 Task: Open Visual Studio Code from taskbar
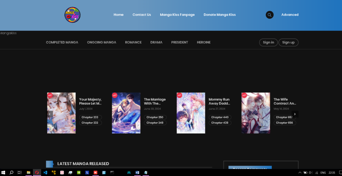point(45,173)
